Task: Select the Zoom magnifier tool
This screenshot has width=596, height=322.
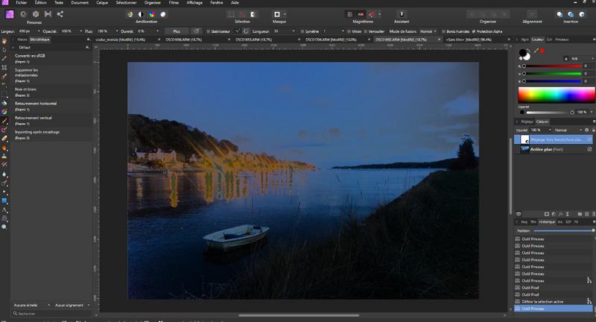Action: coord(4,227)
